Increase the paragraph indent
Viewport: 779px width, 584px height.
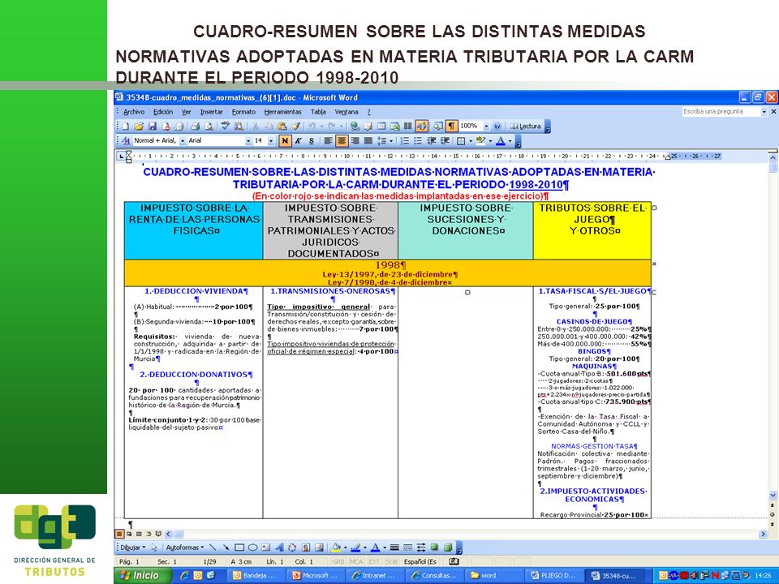pos(445,140)
